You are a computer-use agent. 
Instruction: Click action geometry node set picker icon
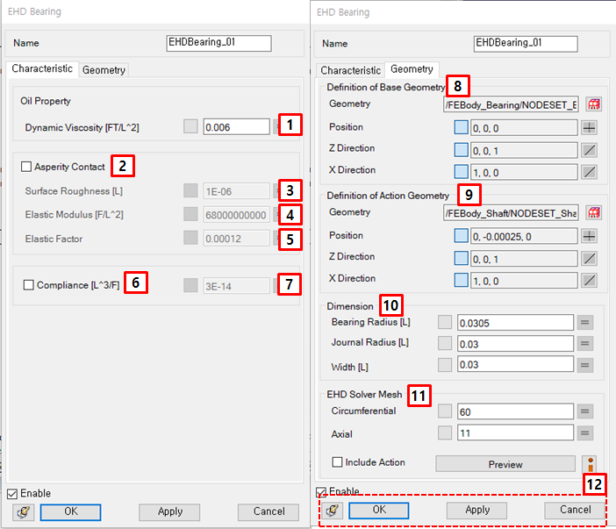click(593, 213)
